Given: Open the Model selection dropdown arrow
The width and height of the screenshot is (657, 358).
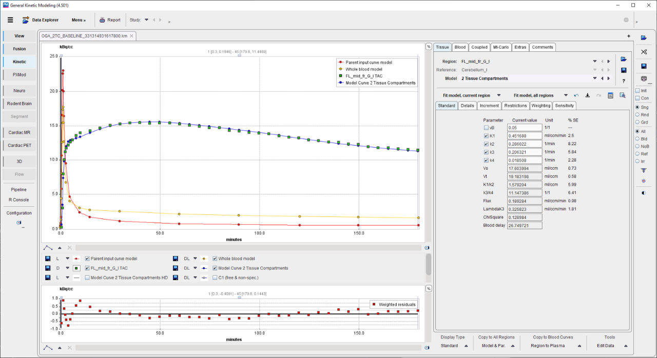Looking at the screenshot, I should click(595, 78).
